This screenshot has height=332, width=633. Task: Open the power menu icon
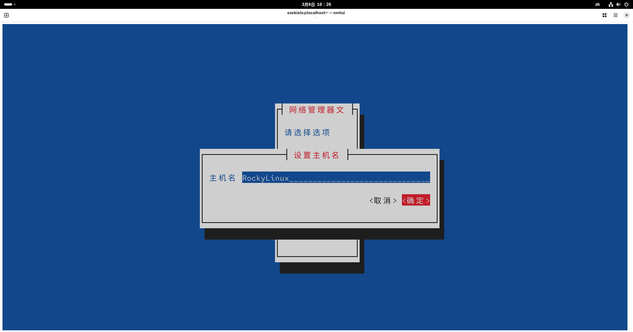point(626,4)
